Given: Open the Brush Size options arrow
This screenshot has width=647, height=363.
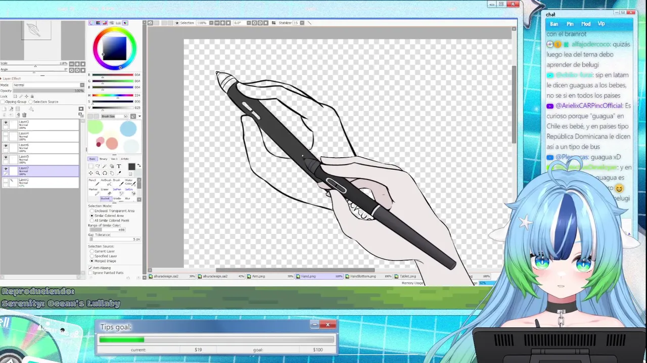Looking at the screenshot, I should click(140, 116).
